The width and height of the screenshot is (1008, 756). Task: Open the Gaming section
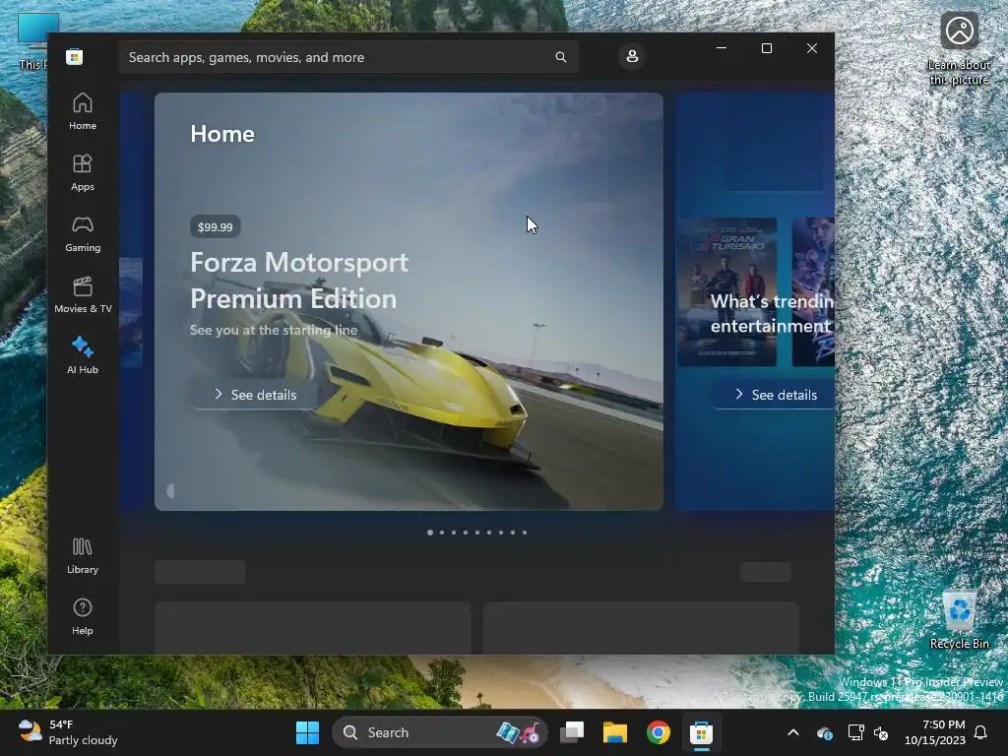[83, 234]
